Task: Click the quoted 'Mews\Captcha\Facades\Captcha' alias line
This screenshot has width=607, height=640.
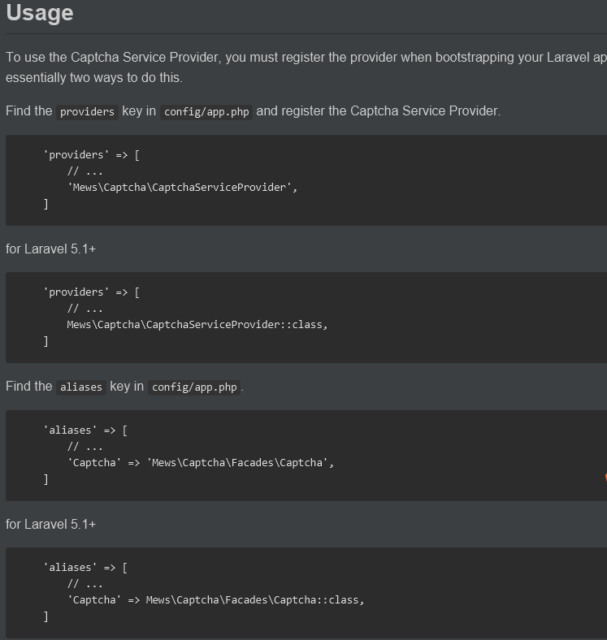Action: (200, 463)
